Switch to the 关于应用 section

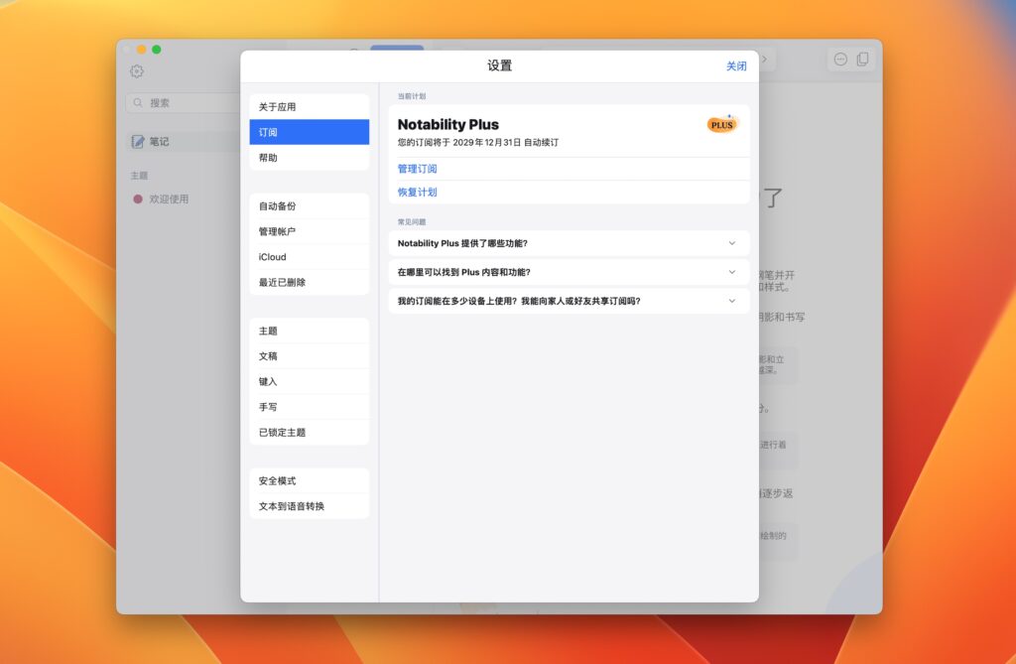pyautogui.click(x=310, y=105)
